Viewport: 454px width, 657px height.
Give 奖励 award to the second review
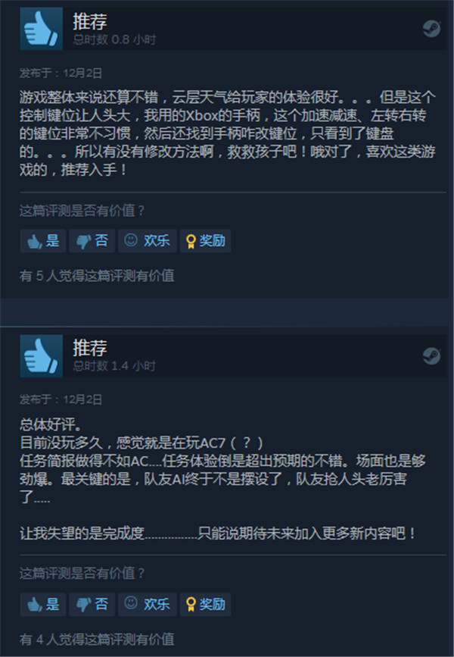pyautogui.click(x=206, y=604)
